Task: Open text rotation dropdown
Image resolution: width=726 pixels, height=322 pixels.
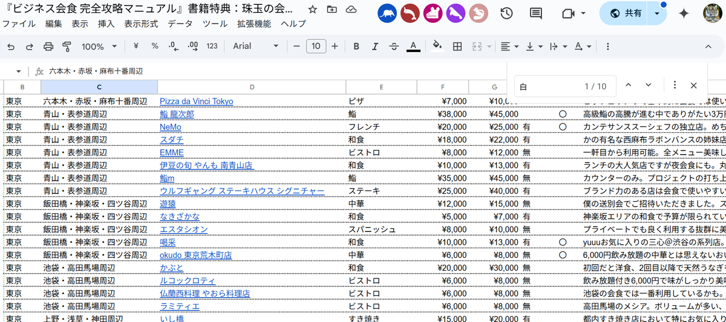Action: [x=583, y=47]
